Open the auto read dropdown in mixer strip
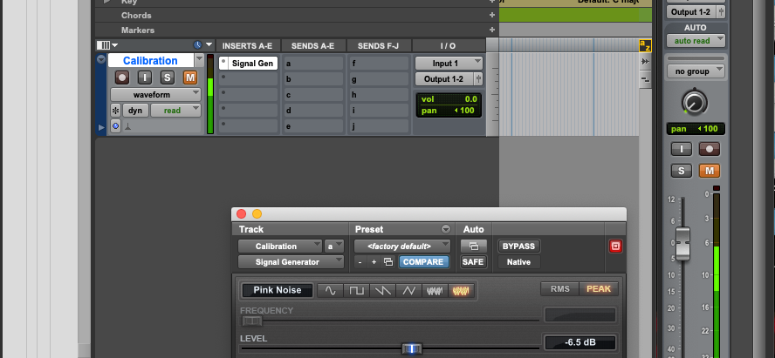This screenshot has height=358, width=775. coord(696,41)
